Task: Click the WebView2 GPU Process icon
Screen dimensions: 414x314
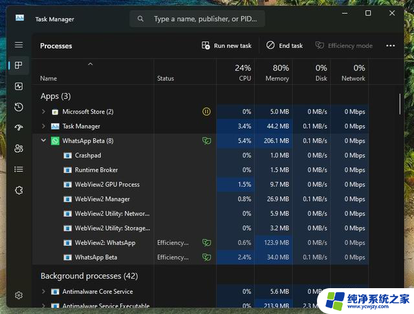Action: [x=67, y=185]
